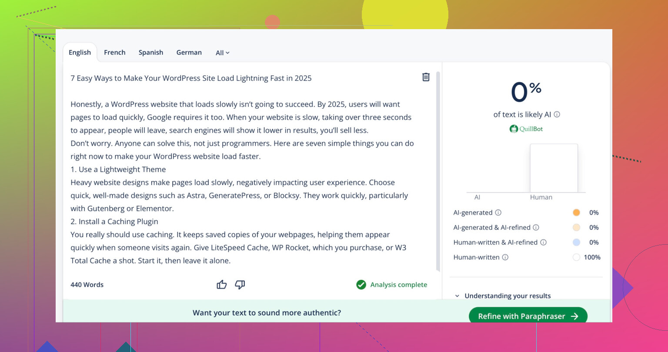
Task: Switch to the Spanish tab
Action: 151,53
